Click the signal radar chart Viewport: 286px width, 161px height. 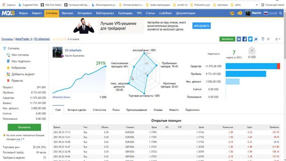pyautogui.click(x=144, y=73)
